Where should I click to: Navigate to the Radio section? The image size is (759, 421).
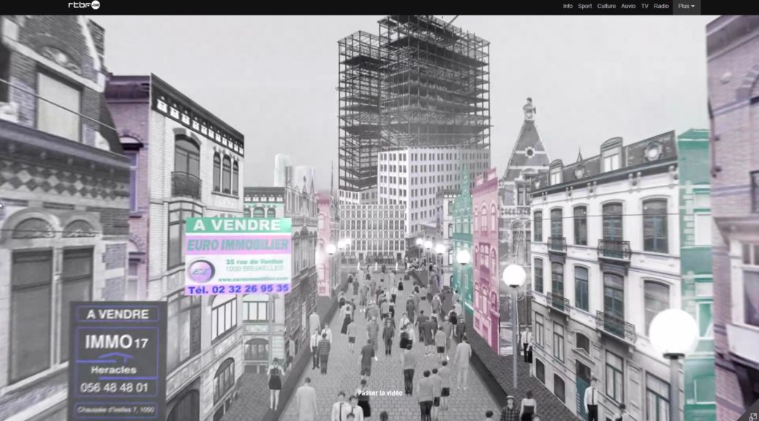(x=661, y=7)
